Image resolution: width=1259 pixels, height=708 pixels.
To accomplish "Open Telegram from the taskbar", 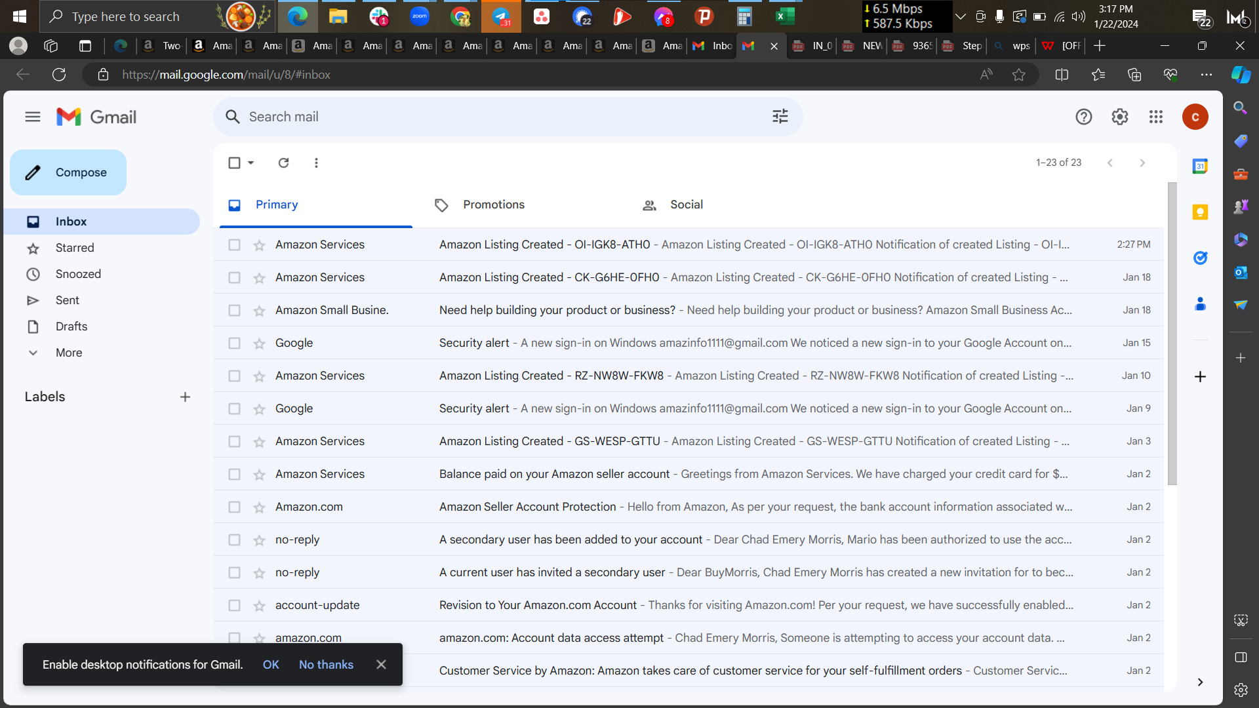I will [x=501, y=16].
